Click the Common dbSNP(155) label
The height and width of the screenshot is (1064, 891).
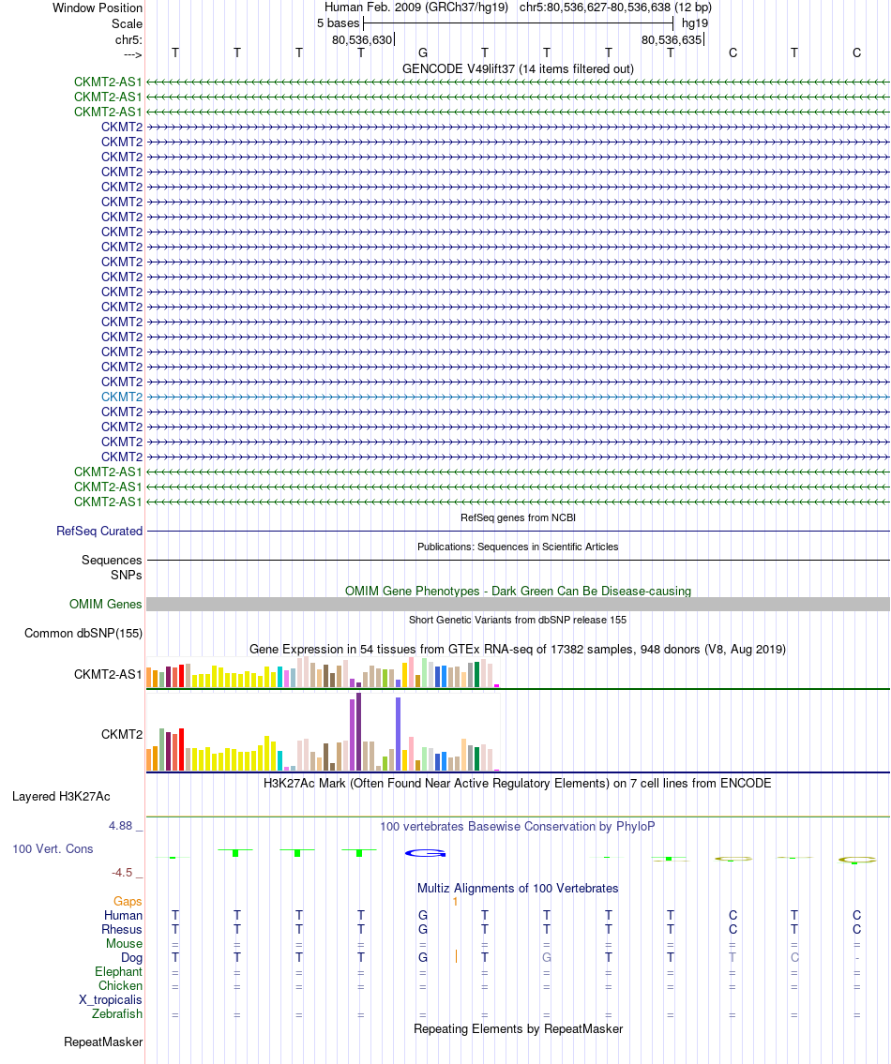[x=83, y=634]
